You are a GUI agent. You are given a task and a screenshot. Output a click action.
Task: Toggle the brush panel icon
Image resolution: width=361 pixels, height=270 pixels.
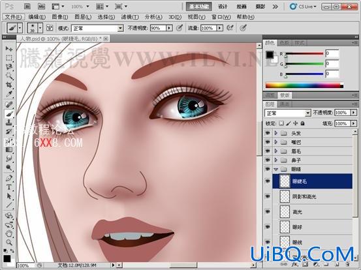point(50,28)
